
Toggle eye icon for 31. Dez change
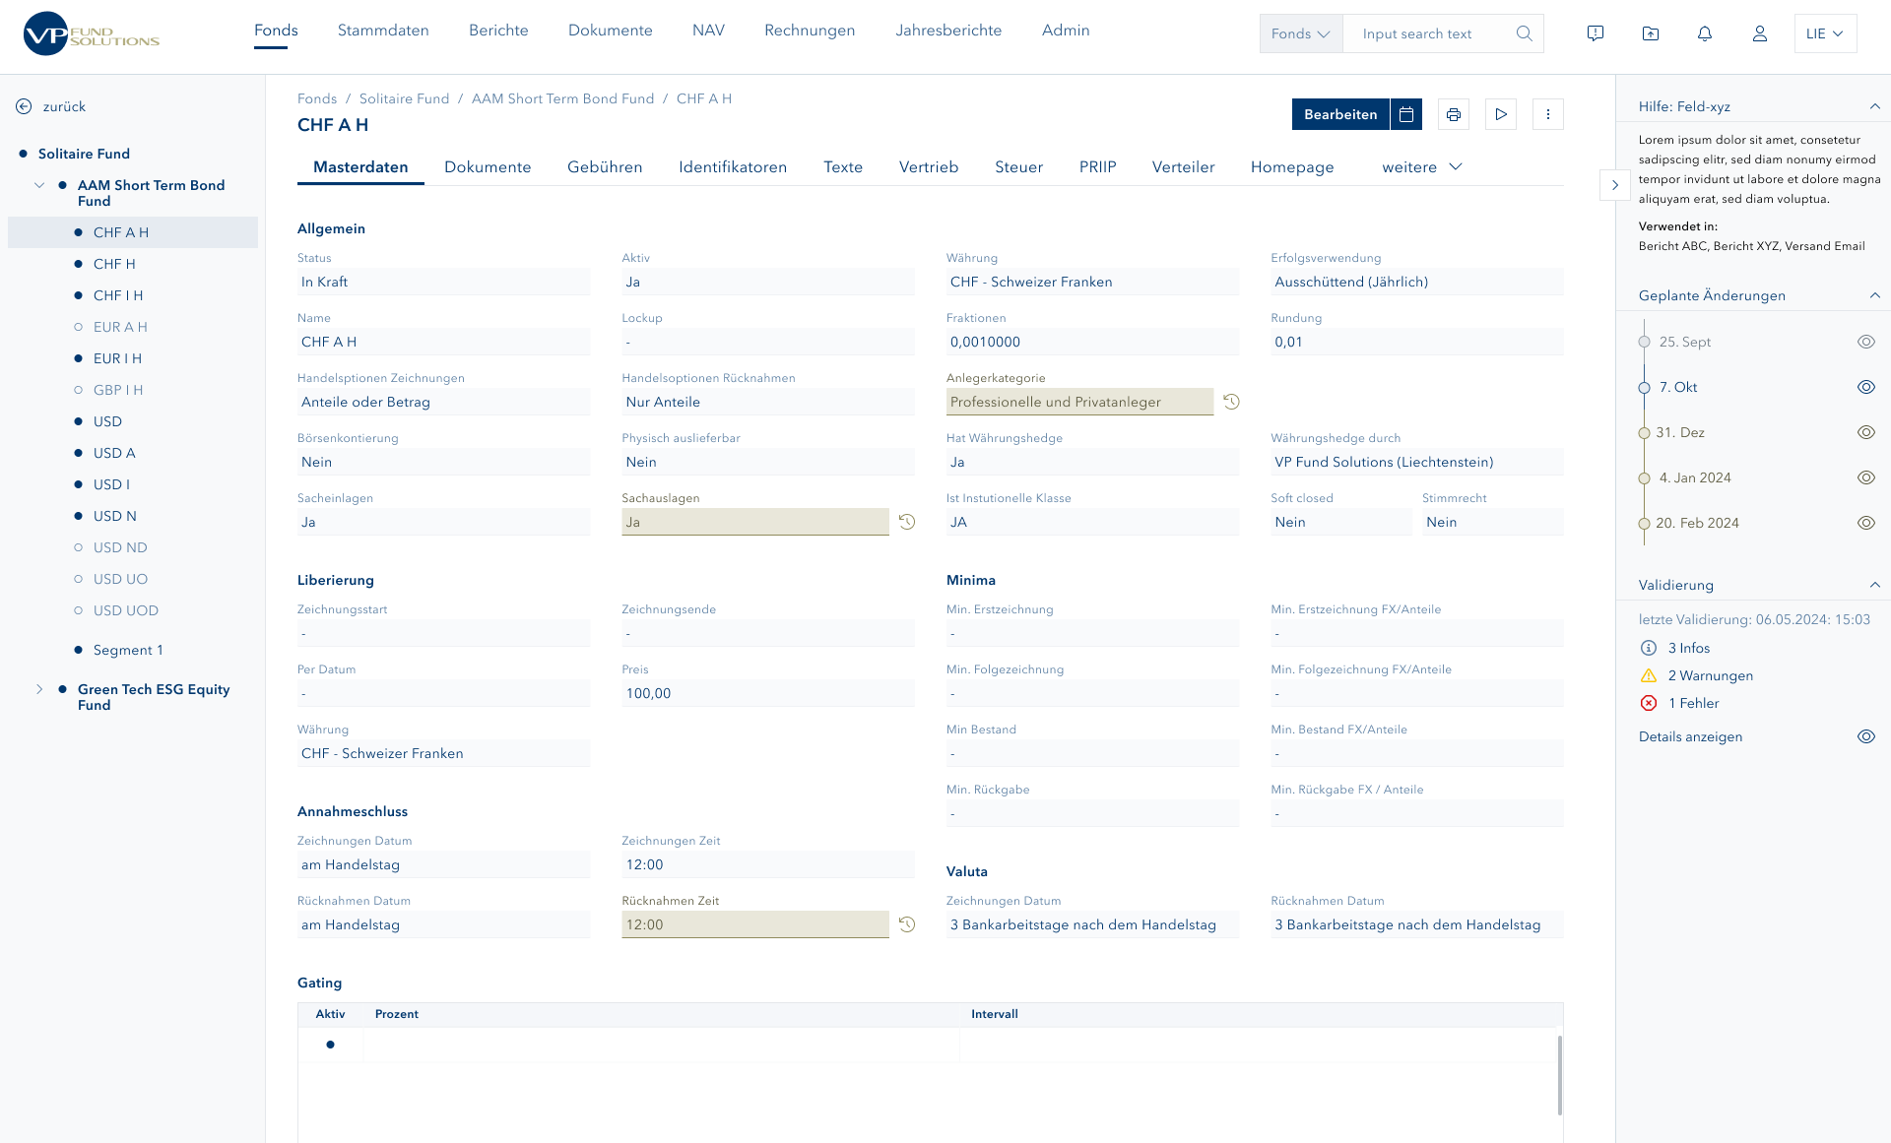(x=1865, y=432)
